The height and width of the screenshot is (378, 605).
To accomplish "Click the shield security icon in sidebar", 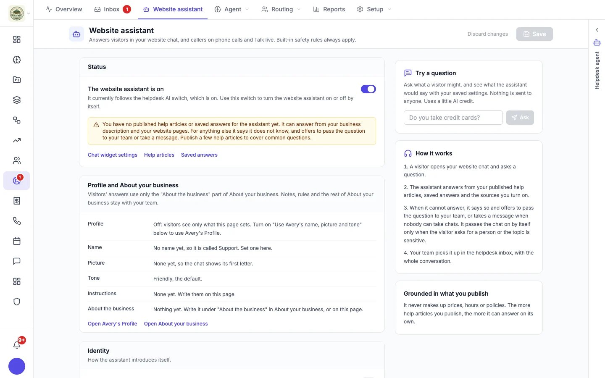I will tap(17, 302).
